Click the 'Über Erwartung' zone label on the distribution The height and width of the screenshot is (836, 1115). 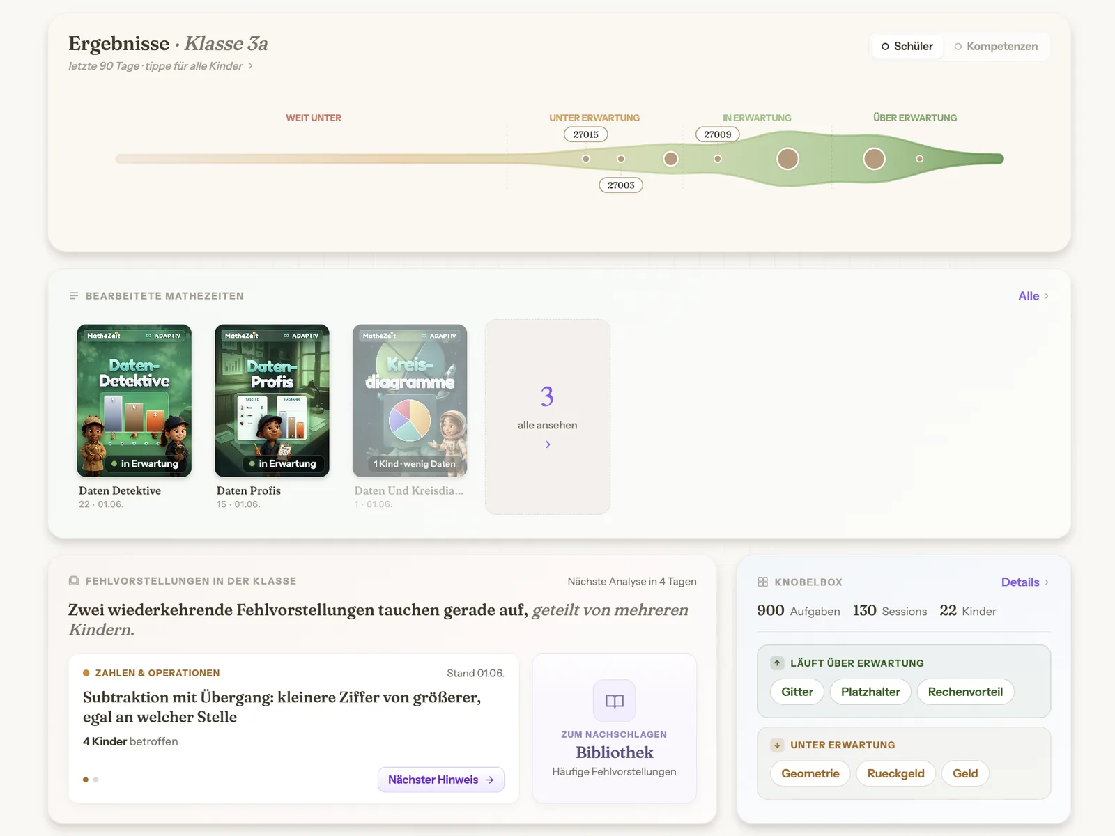[x=915, y=118]
